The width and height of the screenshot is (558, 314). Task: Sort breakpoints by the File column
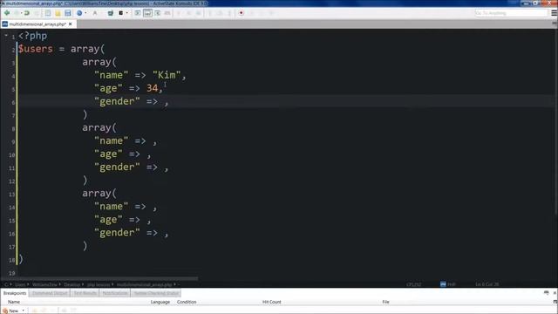coord(385,302)
